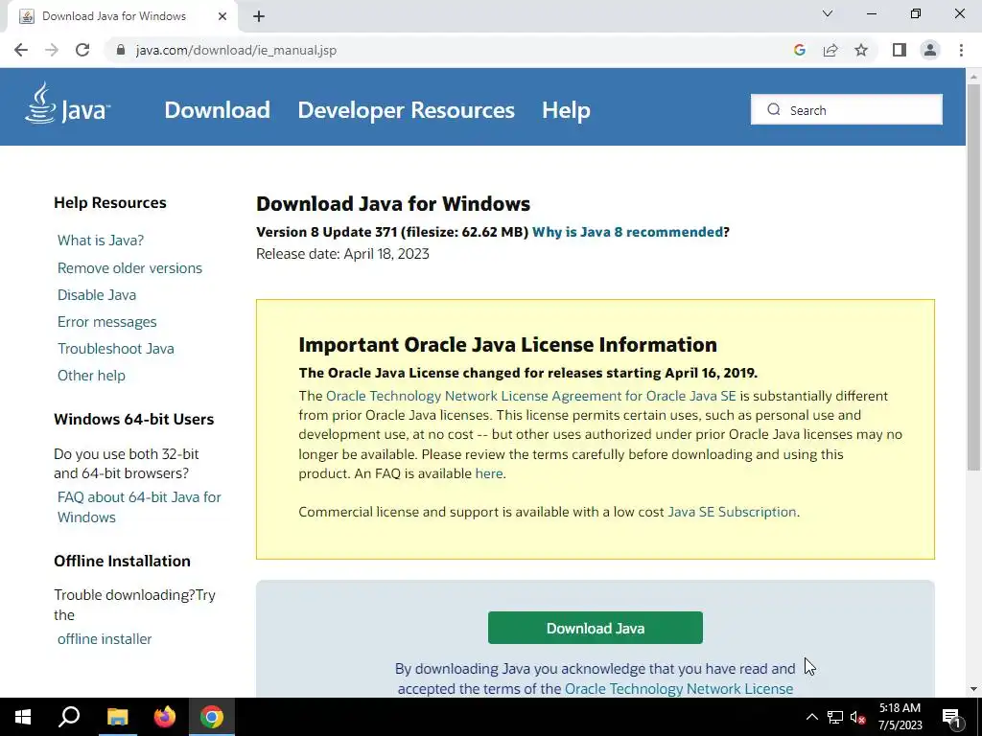Open the Download menu in Java header
This screenshot has width=982, height=736.
click(218, 110)
